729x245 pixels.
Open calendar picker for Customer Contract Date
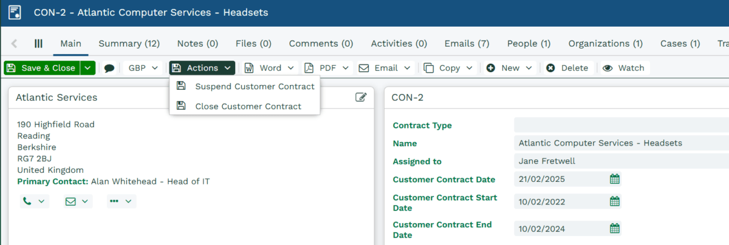point(614,179)
